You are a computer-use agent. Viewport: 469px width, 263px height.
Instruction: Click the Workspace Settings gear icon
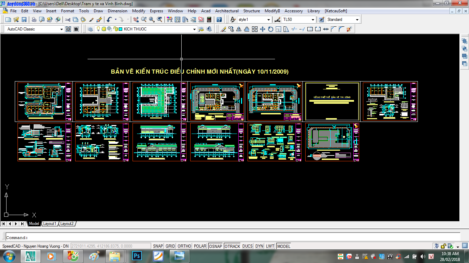point(68,29)
